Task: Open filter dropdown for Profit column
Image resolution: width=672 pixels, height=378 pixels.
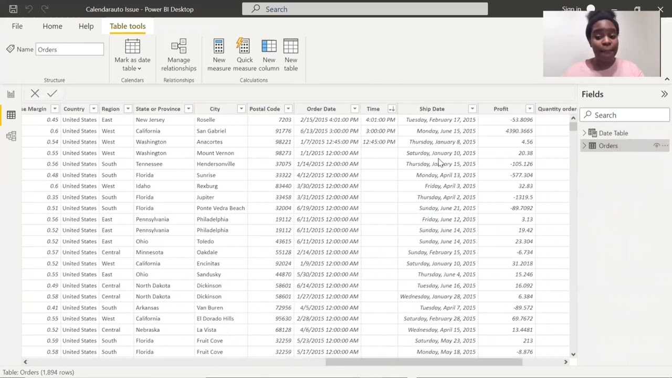Action: pos(529,109)
